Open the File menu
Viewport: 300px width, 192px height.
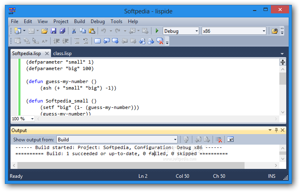(x=15, y=21)
